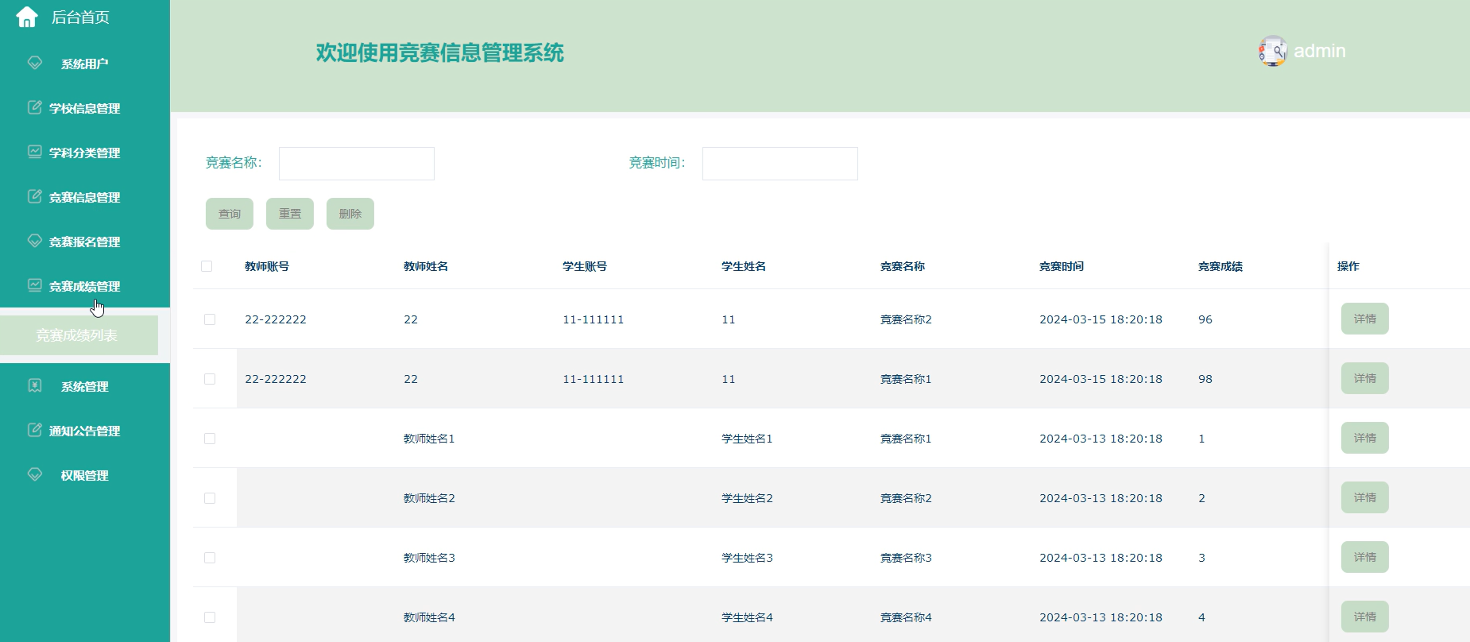The width and height of the screenshot is (1470, 642).
Task: Expand the 竞赛报名管理 menu
Action: tap(85, 242)
